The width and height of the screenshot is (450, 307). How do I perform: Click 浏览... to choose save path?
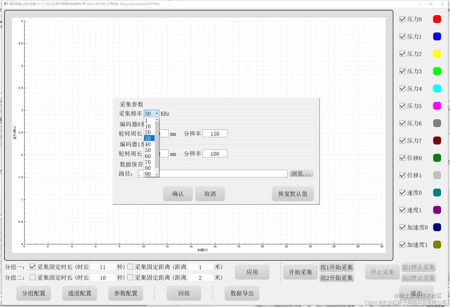coord(301,173)
